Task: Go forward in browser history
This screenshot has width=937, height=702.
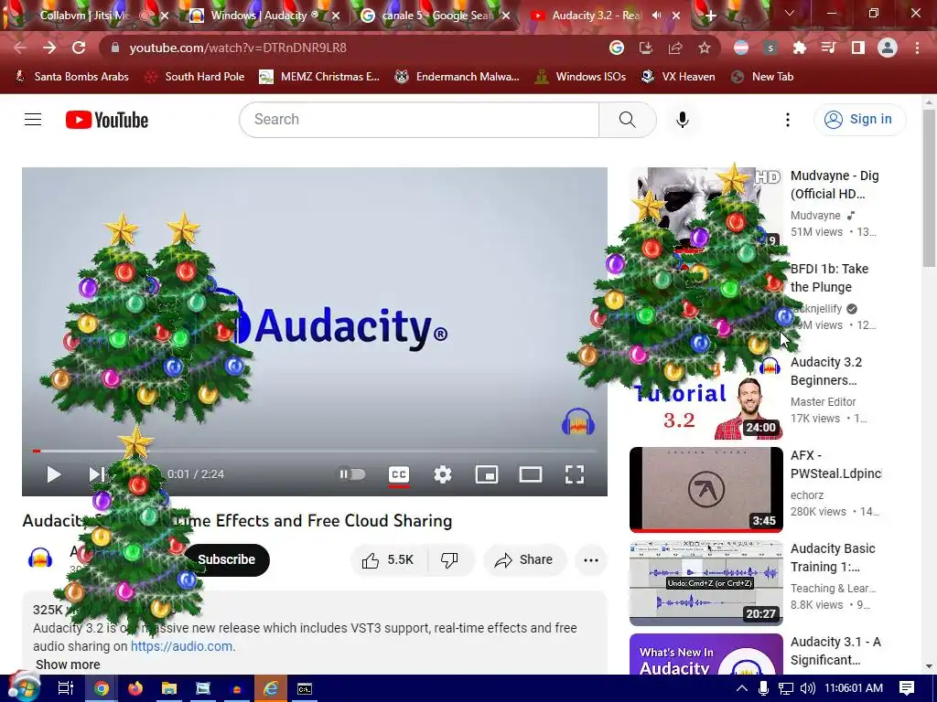Action: (49, 48)
